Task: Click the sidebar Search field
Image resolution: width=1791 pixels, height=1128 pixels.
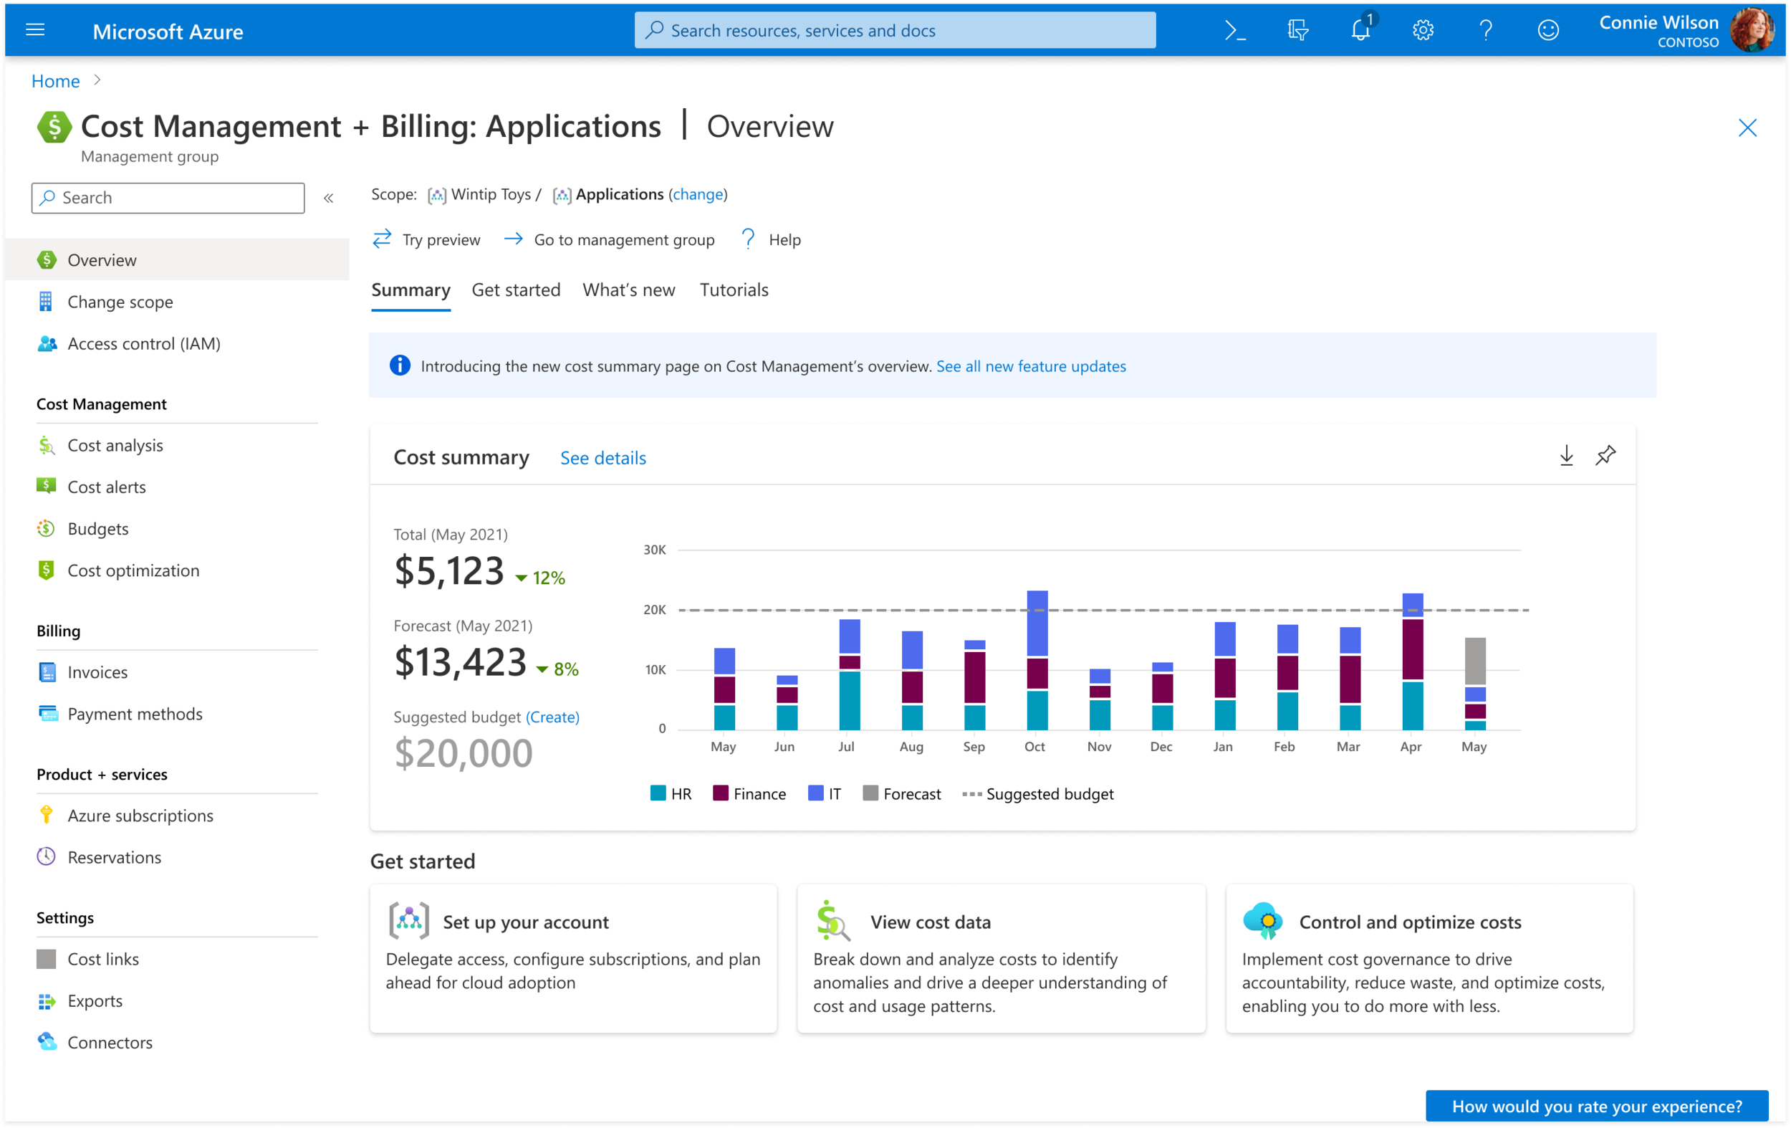Action: pyautogui.click(x=168, y=198)
